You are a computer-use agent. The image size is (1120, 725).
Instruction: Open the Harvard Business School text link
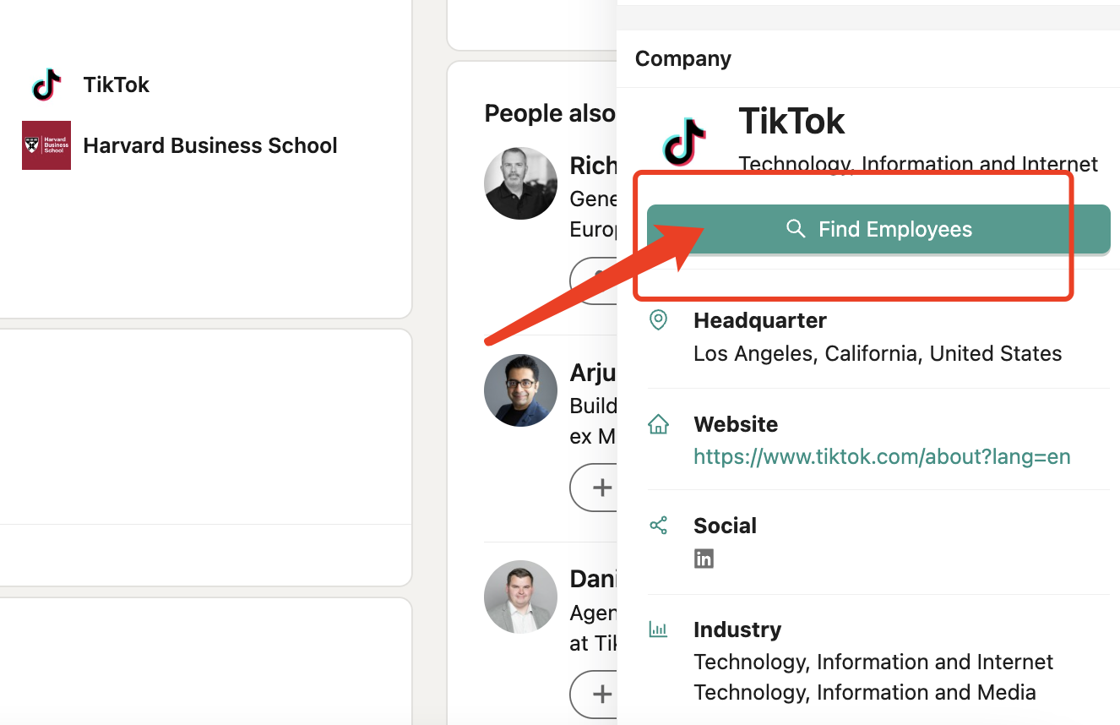pyautogui.click(x=210, y=145)
